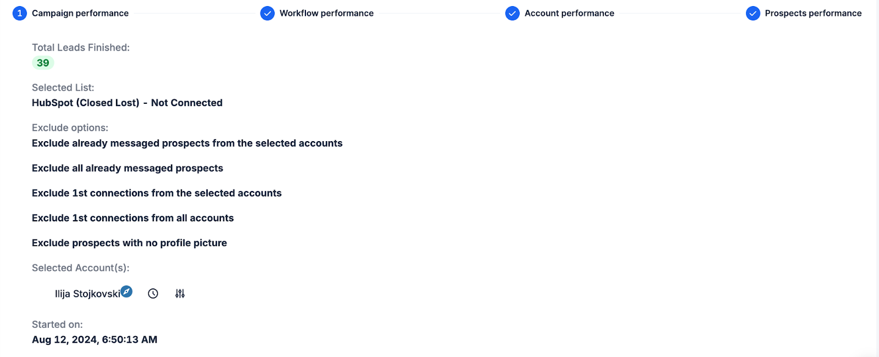Click the checkmark circle for Prospects performance
The image size is (879, 357).
click(753, 13)
